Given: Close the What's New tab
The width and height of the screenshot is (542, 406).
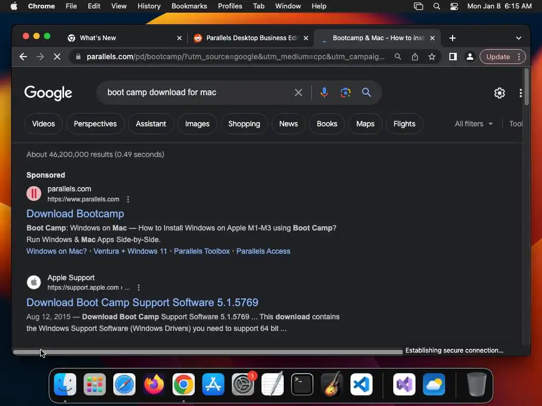Looking at the screenshot, I should [x=179, y=38].
